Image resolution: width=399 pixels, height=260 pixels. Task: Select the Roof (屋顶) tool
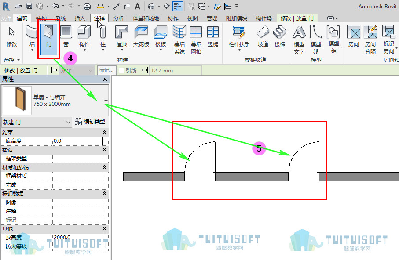click(121, 38)
